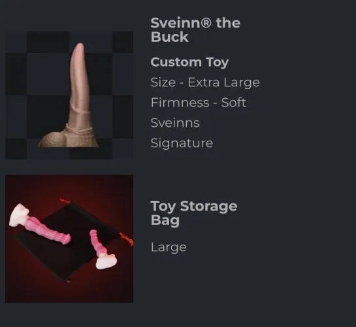Screen dimensions: 356x327
Task: Click the Sveinn® the Buck title
Action: tap(195, 30)
